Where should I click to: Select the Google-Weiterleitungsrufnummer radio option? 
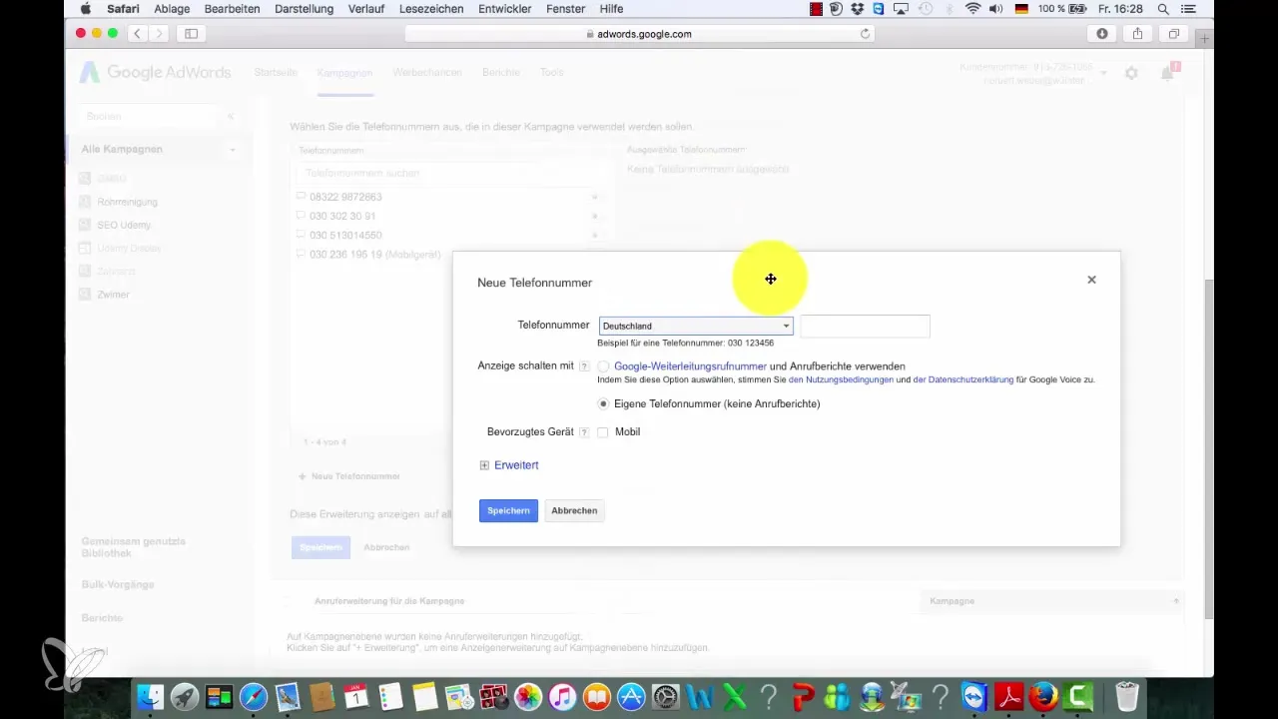tap(603, 366)
